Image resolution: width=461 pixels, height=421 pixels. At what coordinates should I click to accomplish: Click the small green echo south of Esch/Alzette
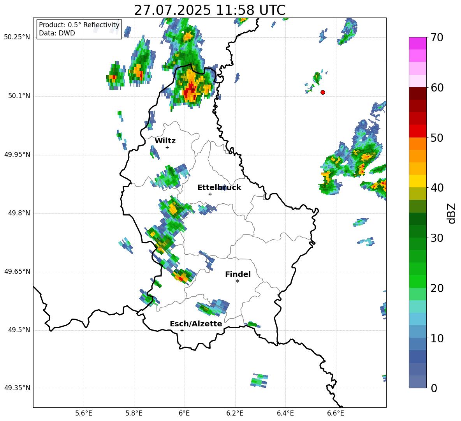tap(260, 381)
